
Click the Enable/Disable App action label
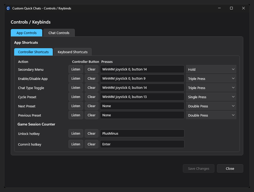pos(33,79)
